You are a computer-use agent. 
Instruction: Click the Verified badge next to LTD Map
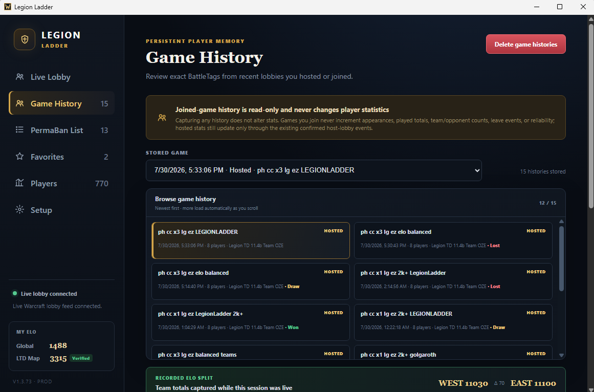81,358
